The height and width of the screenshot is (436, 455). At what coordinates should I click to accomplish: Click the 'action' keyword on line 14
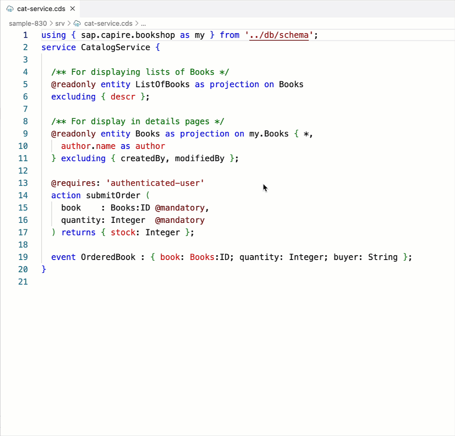[x=66, y=195]
